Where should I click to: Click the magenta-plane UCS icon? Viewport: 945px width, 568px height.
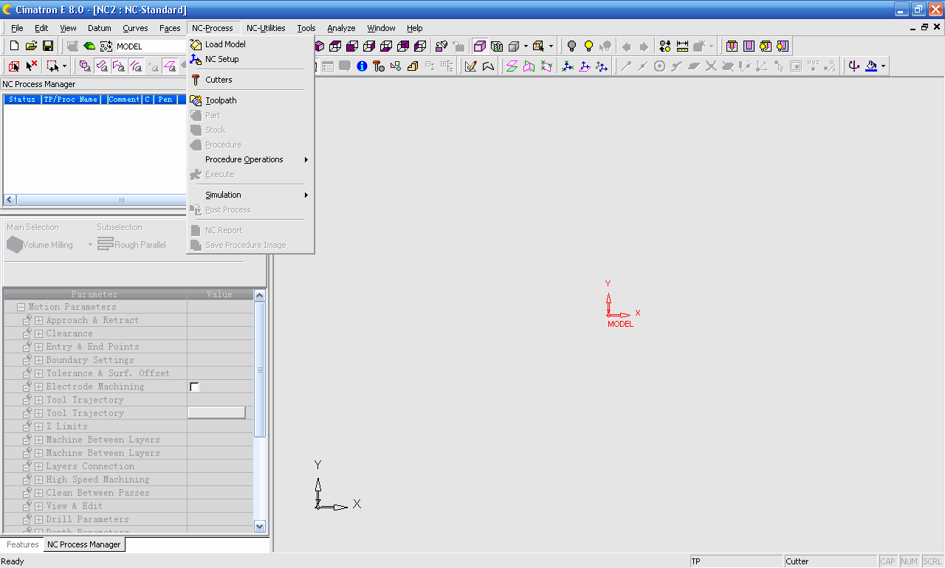(x=585, y=66)
